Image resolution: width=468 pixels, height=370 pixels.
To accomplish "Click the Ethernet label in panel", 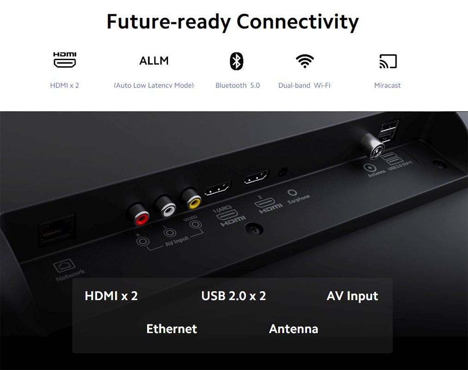I will tap(172, 329).
